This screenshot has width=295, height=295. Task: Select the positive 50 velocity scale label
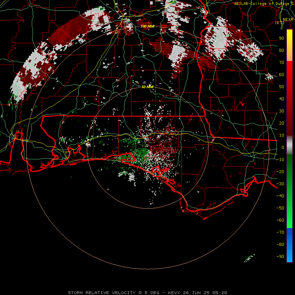pyautogui.click(x=282, y=87)
